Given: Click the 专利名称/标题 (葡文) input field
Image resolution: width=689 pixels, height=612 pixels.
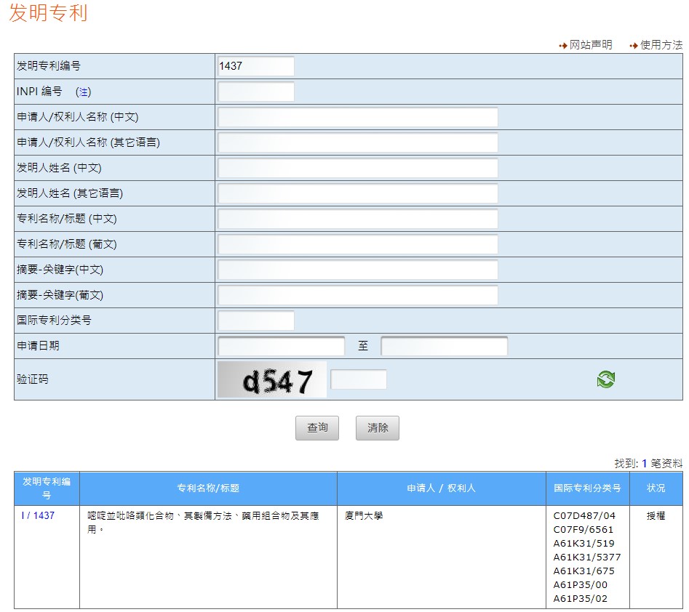Looking at the screenshot, I should [358, 244].
